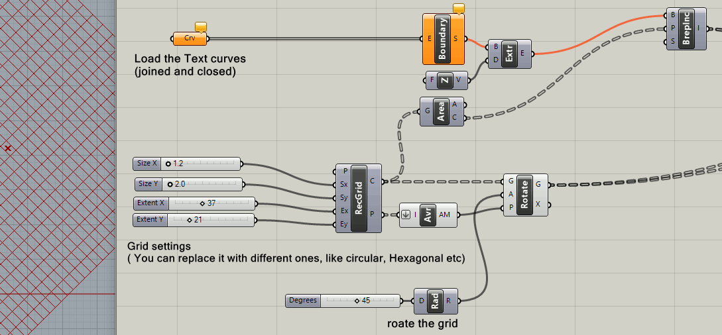Select the Degrees slider label
Screen dimensions: 722x335
click(303, 301)
